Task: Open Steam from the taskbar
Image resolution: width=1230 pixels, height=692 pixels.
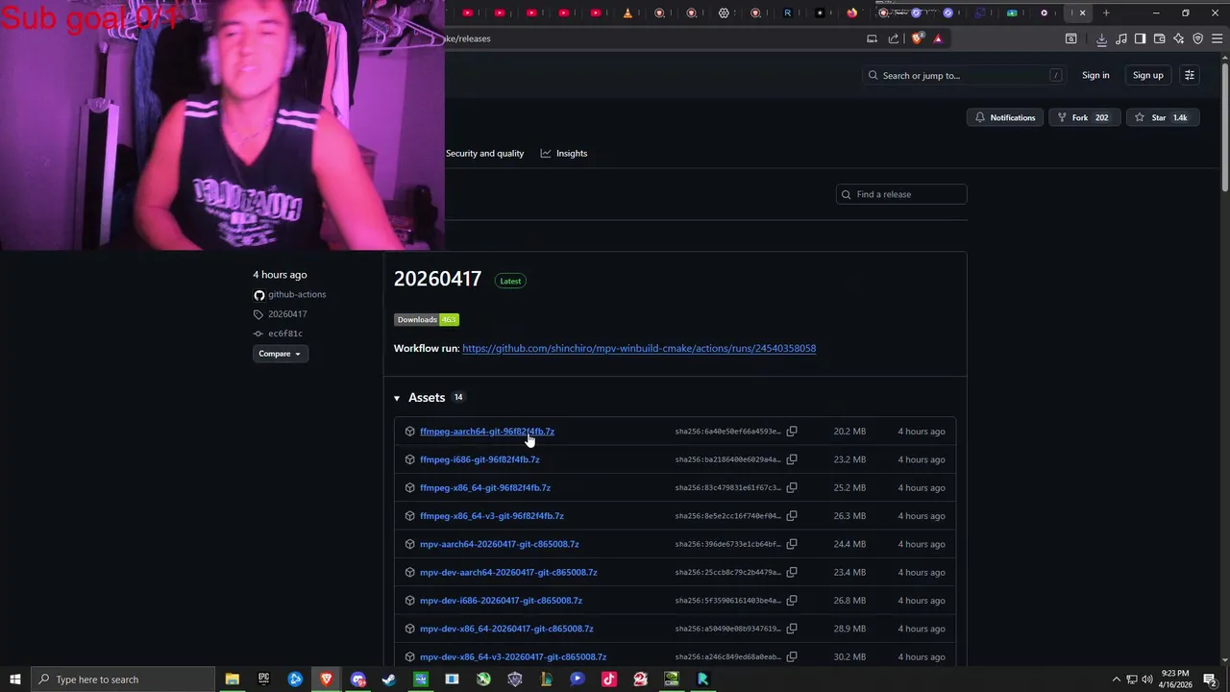Action: [x=389, y=680]
